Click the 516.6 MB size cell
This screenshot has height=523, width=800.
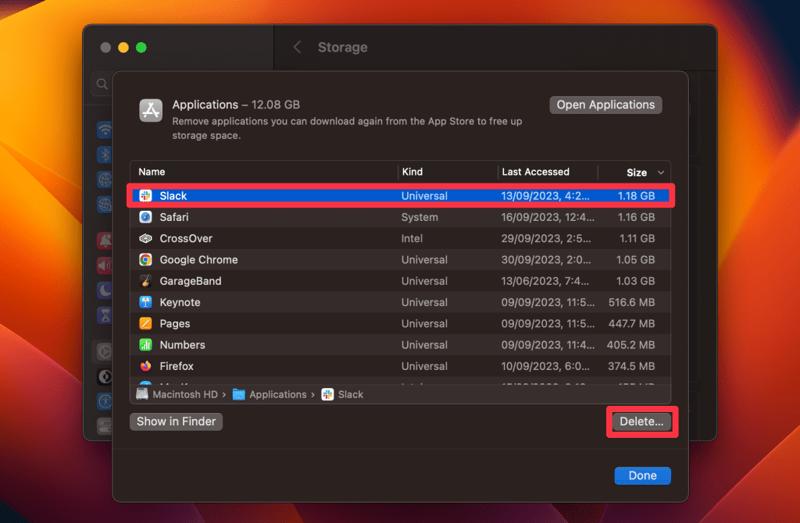coord(631,302)
